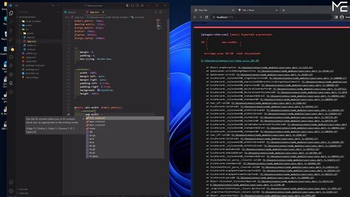Close the Vite + React browser tab
Image resolution: width=350 pixels, height=197 pixels.
point(277,10)
